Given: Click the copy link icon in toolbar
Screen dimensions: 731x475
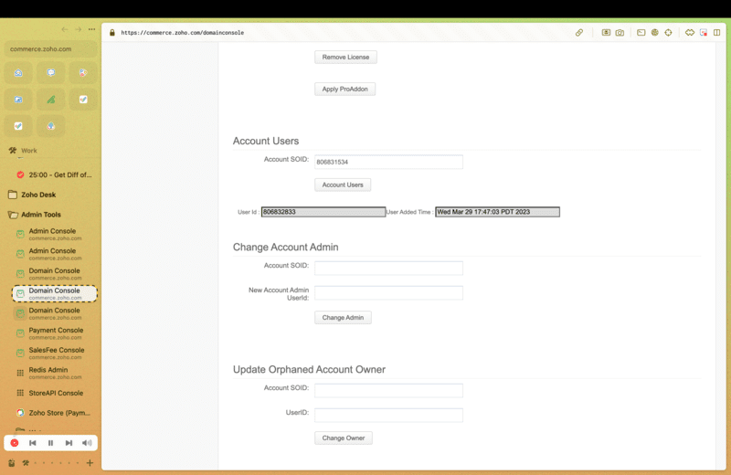Looking at the screenshot, I should point(579,32).
